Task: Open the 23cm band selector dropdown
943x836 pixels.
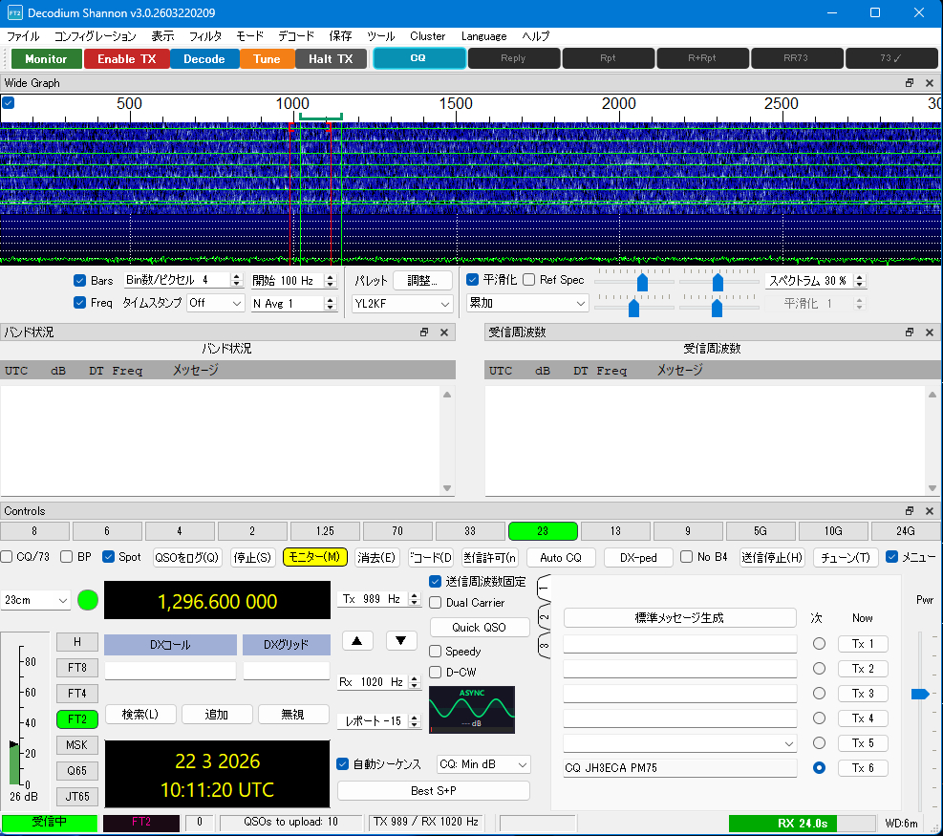Action: tap(37, 601)
